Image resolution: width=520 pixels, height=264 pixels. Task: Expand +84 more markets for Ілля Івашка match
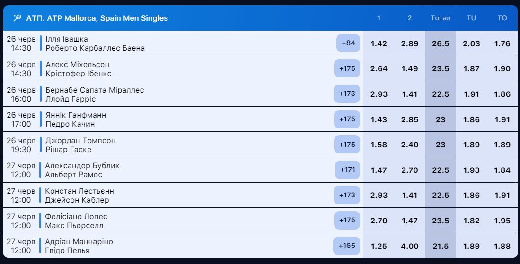point(348,43)
